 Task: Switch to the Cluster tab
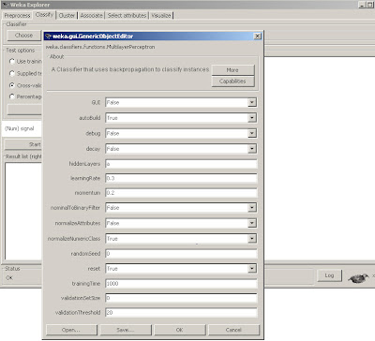point(67,16)
